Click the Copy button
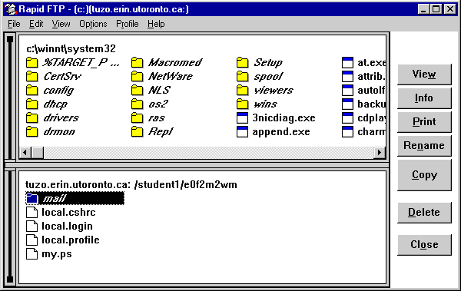The height and width of the screenshot is (291, 461). tap(424, 175)
